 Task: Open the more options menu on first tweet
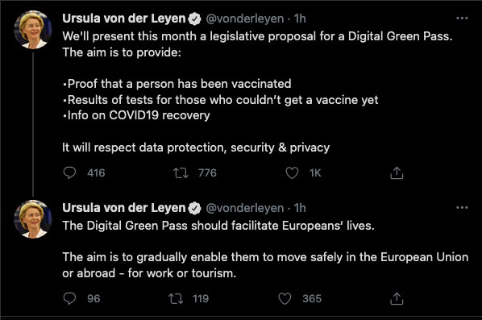tap(462, 19)
